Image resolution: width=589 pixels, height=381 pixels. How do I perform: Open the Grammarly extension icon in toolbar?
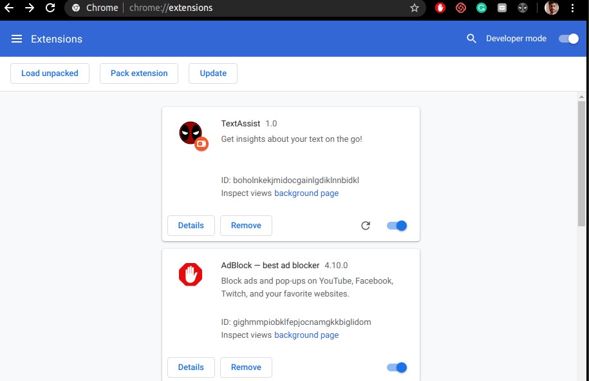click(481, 8)
